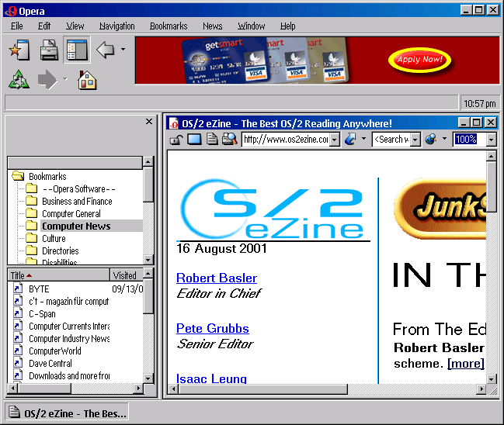Open the ComputerWorld bookmark
Viewport: 504px width, 425px height.
pyautogui.click(x=55, y=351)
